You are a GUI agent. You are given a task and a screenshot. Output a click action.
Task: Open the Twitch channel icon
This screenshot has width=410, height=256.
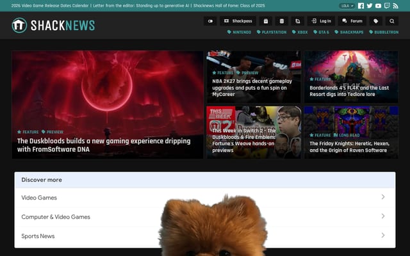click(387, 6)
